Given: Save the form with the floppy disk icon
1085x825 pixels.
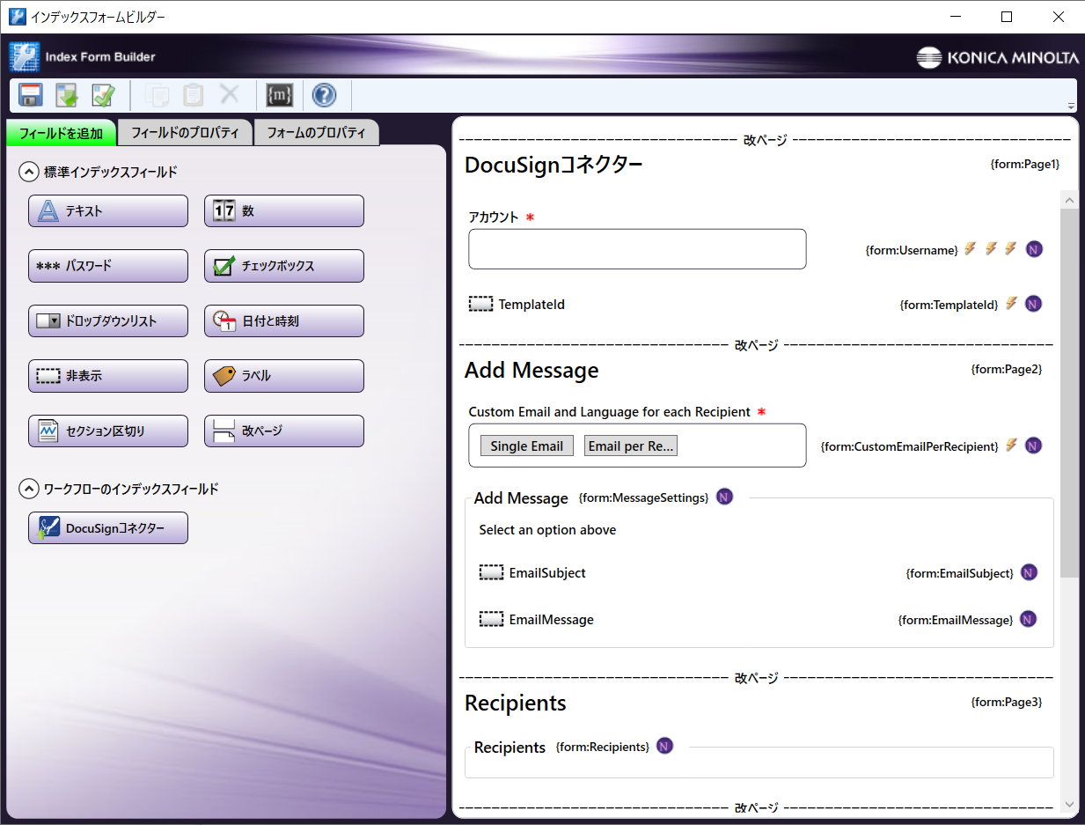Looking at the screenshot, I should coord(32,95).
